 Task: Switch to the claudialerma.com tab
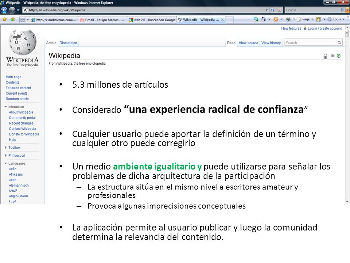tap(54, 20)
